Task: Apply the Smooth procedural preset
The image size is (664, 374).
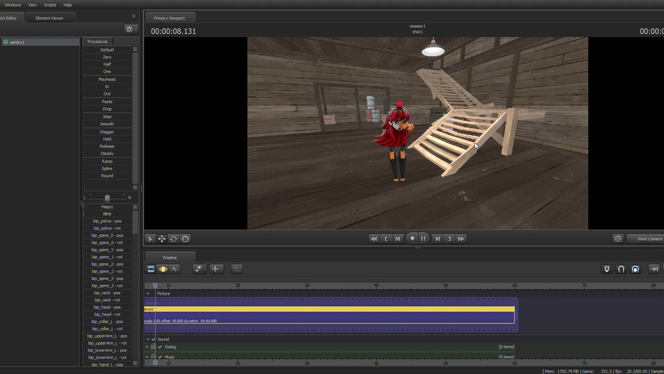Action: point(107,124)
